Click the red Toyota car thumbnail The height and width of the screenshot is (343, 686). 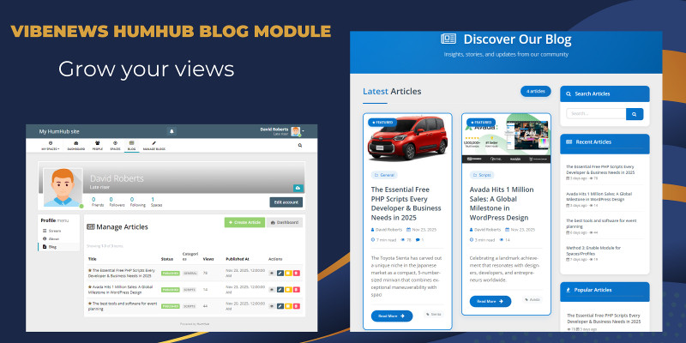[x=406, y=138]
